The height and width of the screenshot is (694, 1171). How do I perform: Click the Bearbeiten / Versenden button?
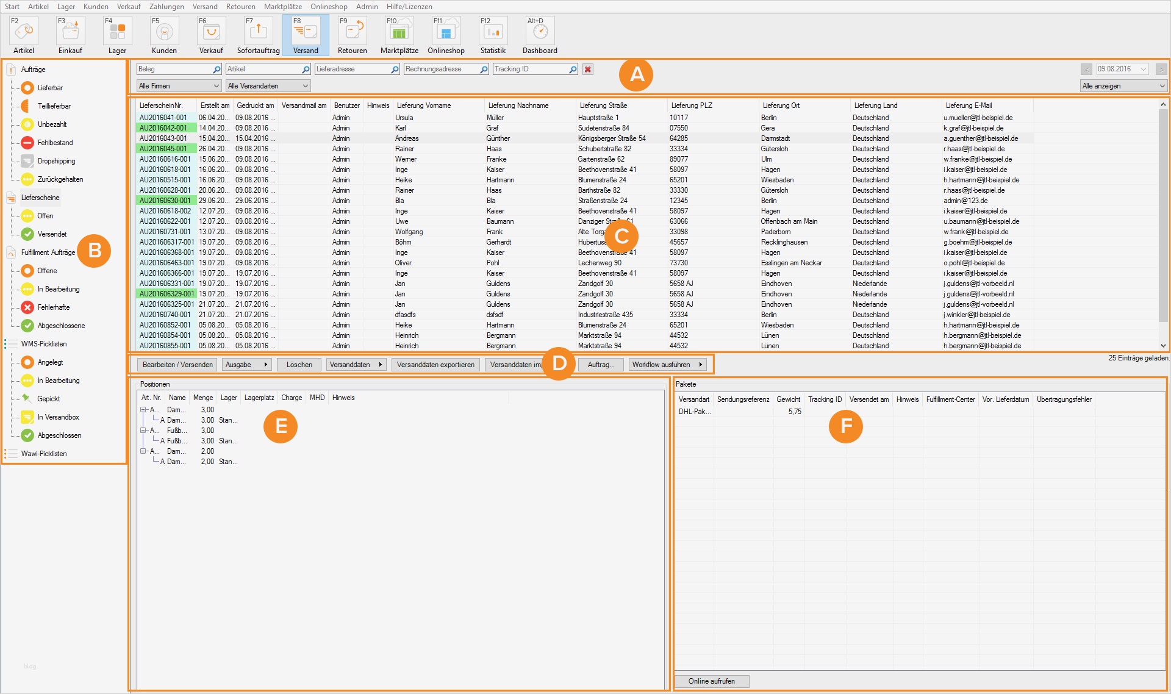click(x=177, y=365)
